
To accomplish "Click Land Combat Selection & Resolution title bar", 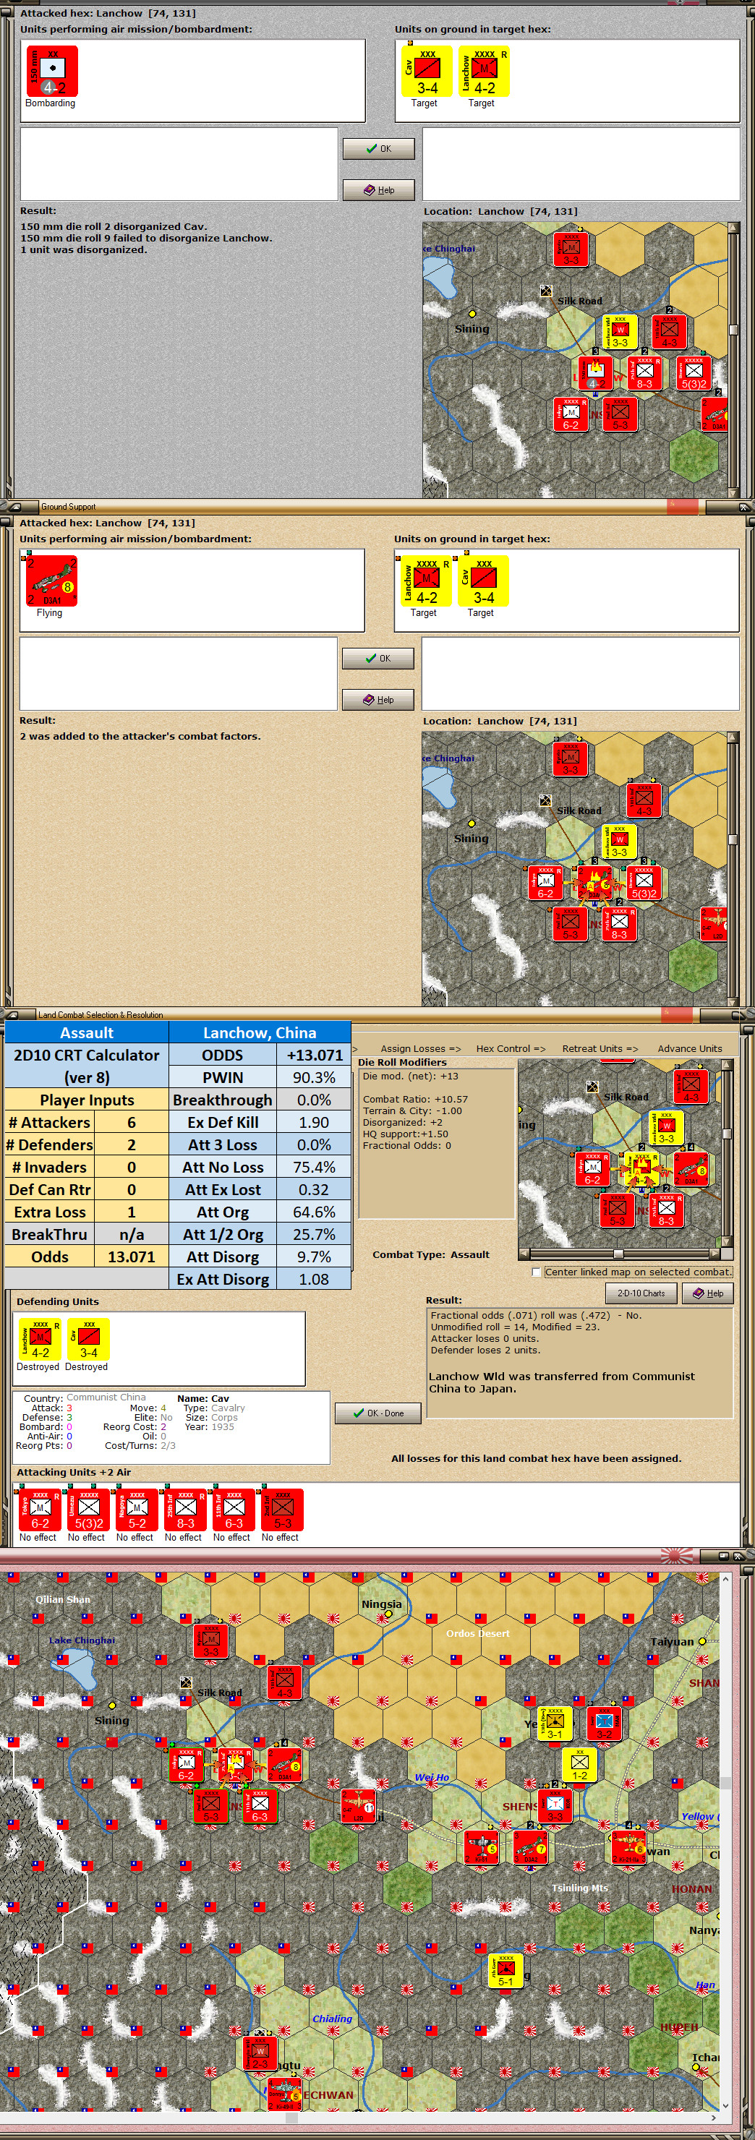I will point(377,1014).
